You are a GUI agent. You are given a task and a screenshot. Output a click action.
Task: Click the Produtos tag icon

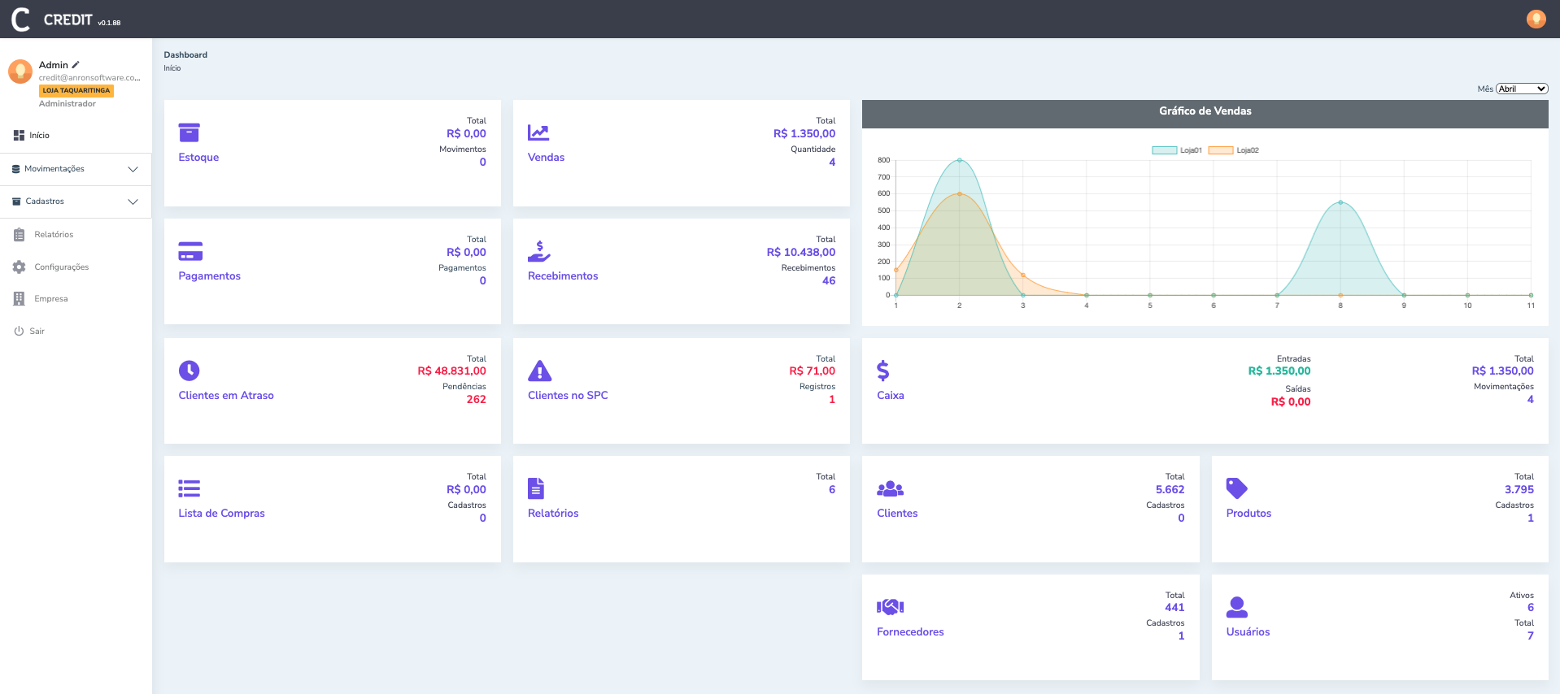1236,488
